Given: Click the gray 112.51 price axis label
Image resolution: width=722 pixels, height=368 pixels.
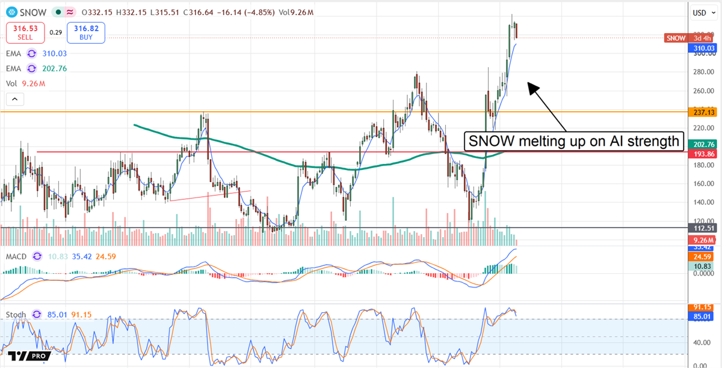Looking at the screenshot, I should 702,228.
